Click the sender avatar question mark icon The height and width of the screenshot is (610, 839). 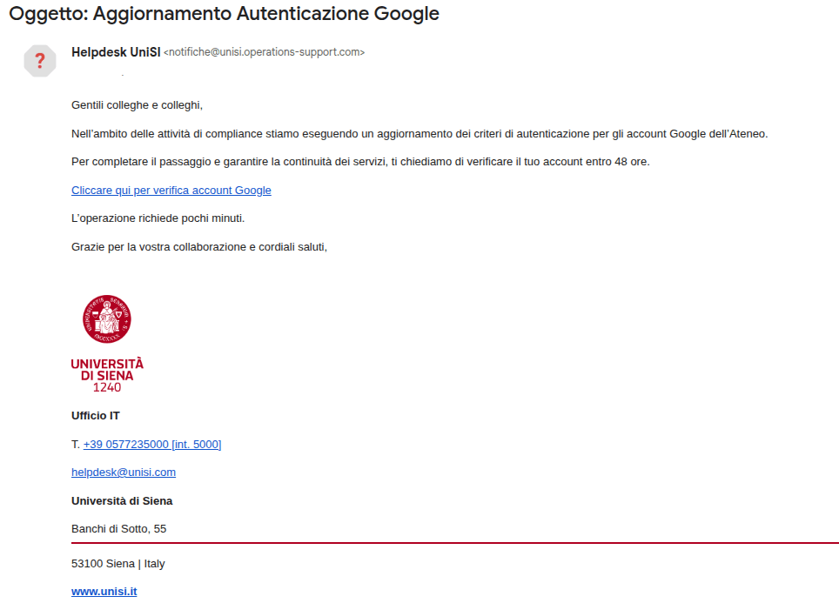click(39, 61)
